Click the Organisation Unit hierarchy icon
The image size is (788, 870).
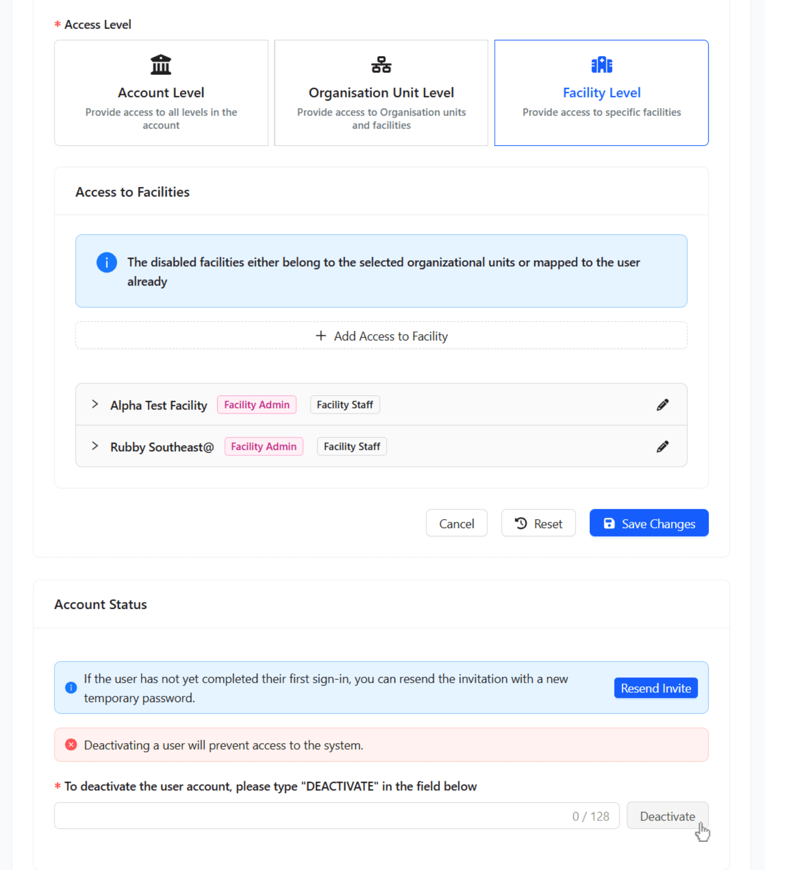pyautogui.click(x=381, y=65)
